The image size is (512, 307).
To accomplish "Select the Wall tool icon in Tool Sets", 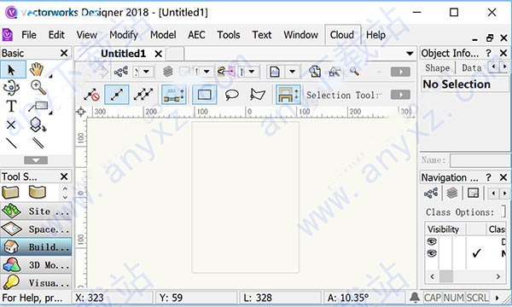I will point(10,192).
